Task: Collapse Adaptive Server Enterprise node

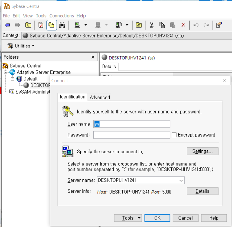Action: pos(6,72)
